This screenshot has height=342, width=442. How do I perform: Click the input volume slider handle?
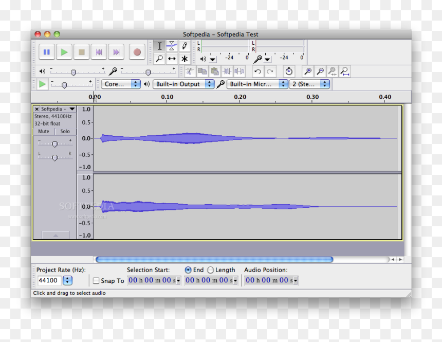click(x=148, y=73)
